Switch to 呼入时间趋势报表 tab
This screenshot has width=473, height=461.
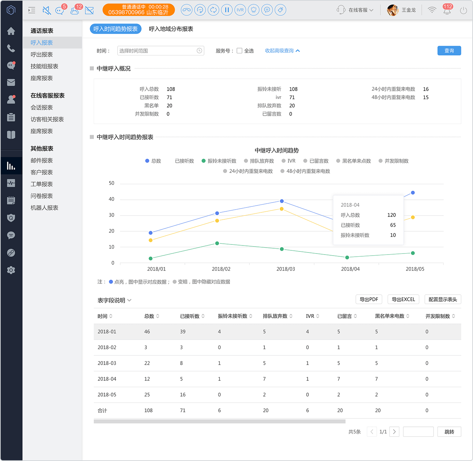(115, 29)
